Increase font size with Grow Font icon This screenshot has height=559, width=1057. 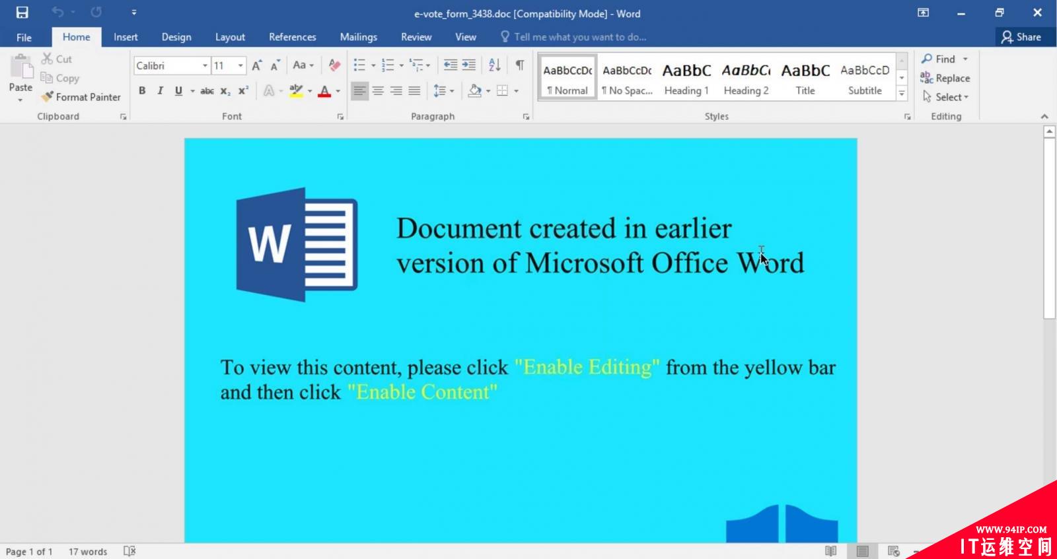point(256,65)
